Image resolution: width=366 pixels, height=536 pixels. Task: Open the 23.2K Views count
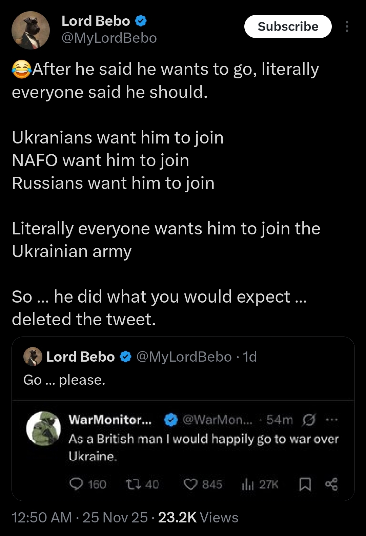click(x=198, y=518)
